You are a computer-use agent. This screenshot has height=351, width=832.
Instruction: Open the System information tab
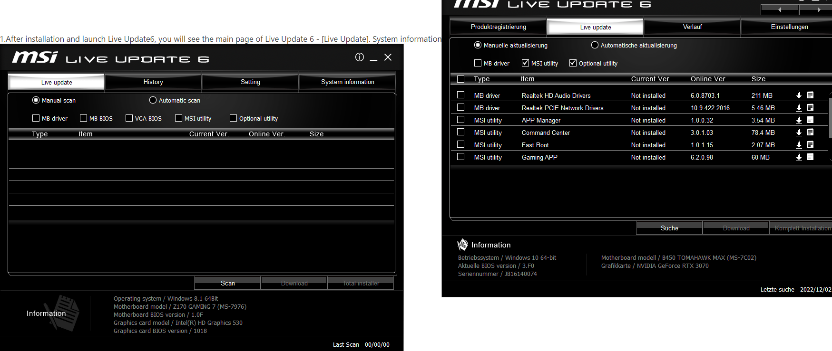pyautogui.click(x=347, y=82)
